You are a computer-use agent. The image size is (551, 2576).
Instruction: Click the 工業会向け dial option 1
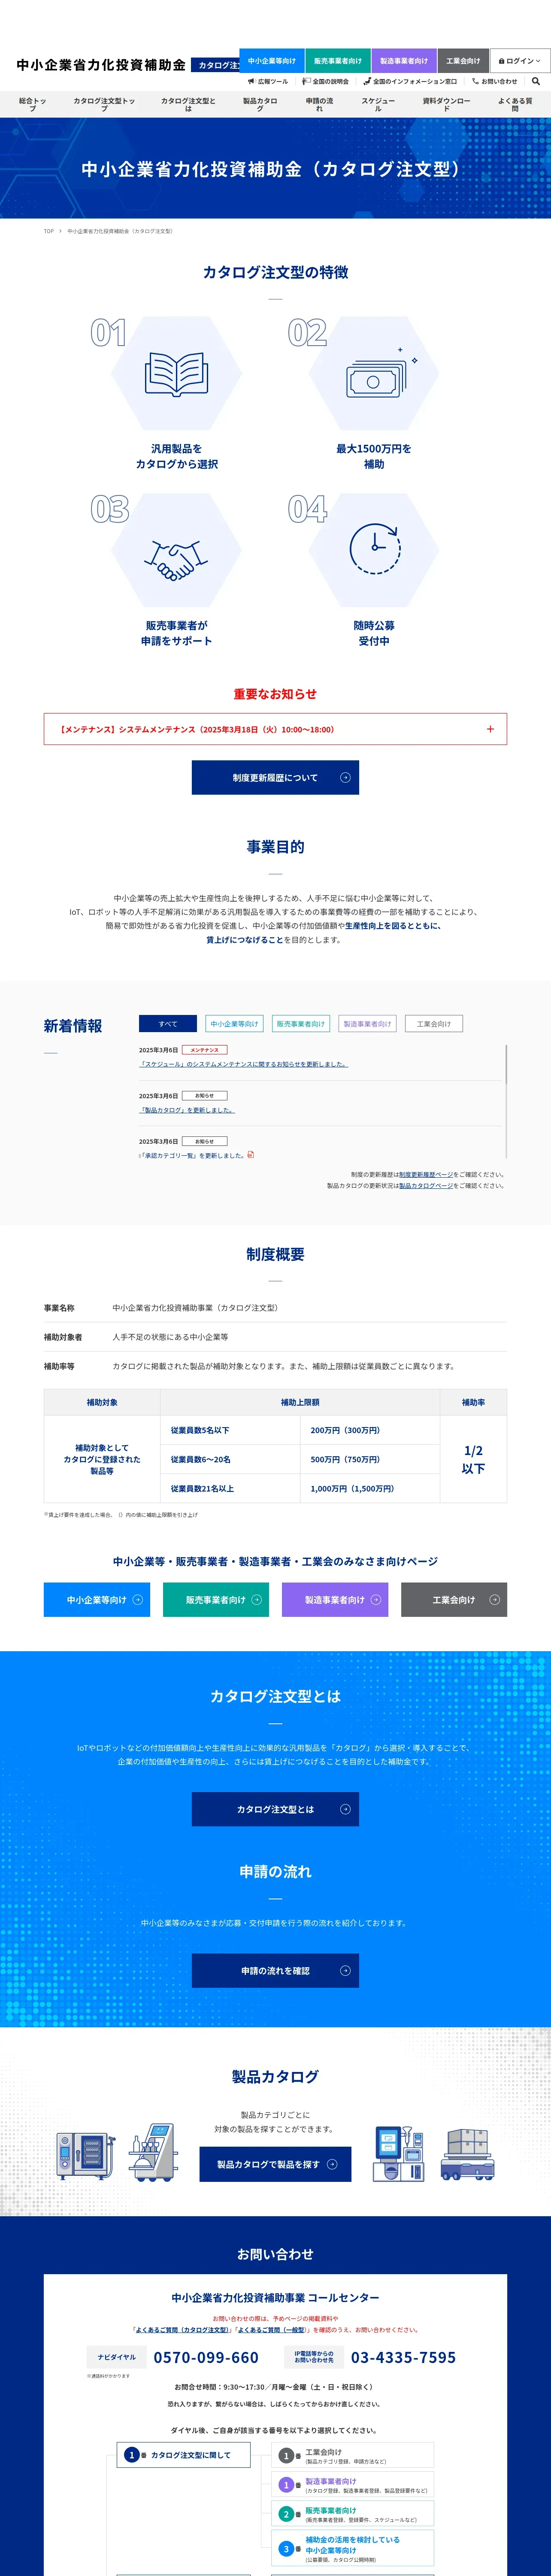[x=353, y=2455]
